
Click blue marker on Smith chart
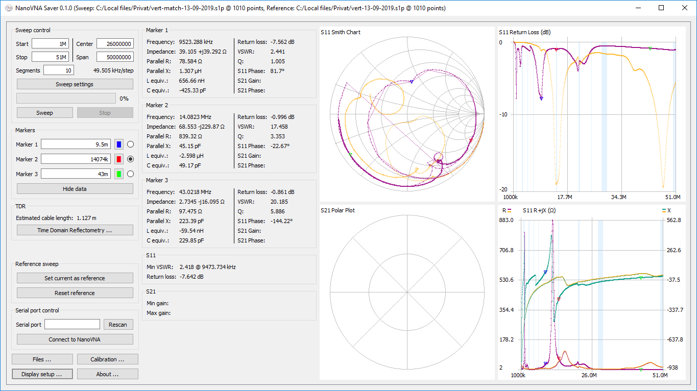412,81
